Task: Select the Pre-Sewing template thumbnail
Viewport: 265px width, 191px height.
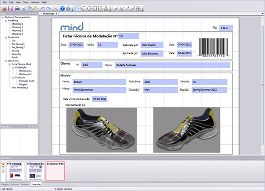Action: (15, 171)
